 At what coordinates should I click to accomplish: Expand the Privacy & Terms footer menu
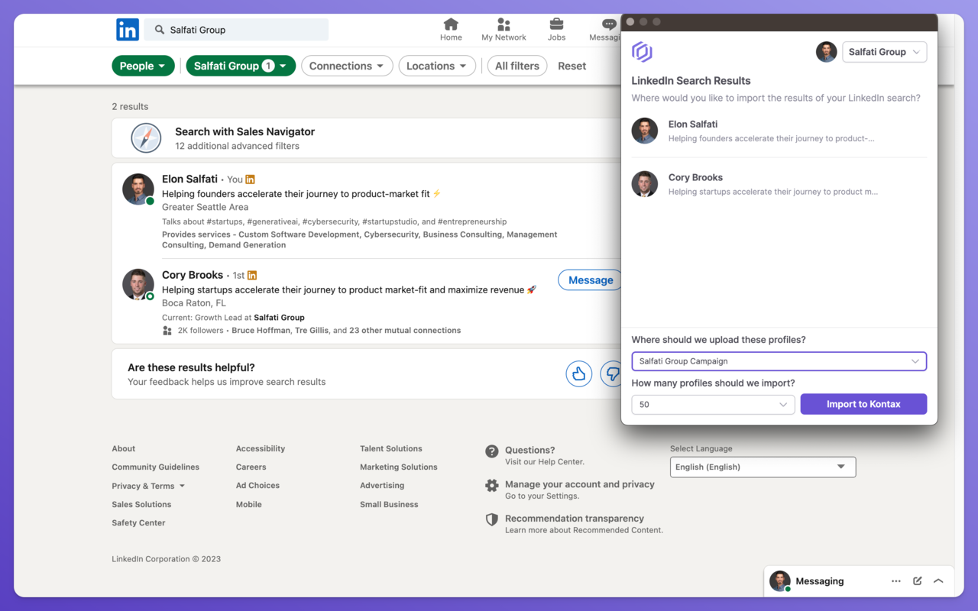(x=148, y=486)
